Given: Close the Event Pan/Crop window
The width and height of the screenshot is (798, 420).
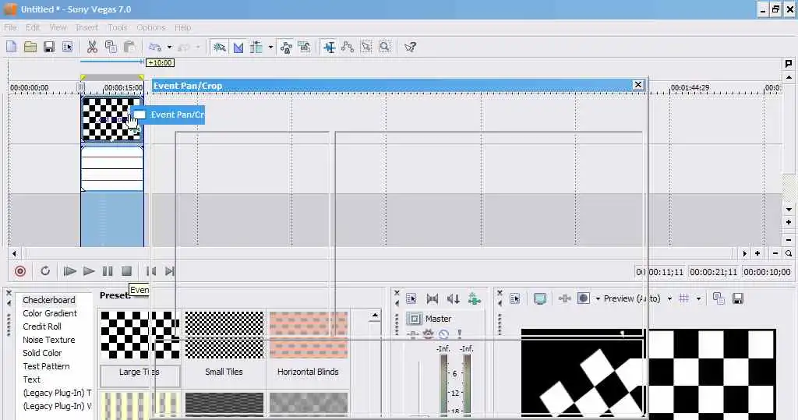Looking at the screenshot, I should 637,85.
